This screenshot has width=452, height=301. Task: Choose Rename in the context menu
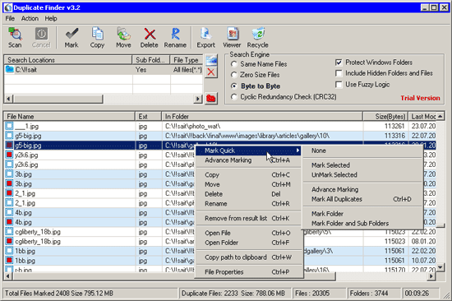click(248, 204)
